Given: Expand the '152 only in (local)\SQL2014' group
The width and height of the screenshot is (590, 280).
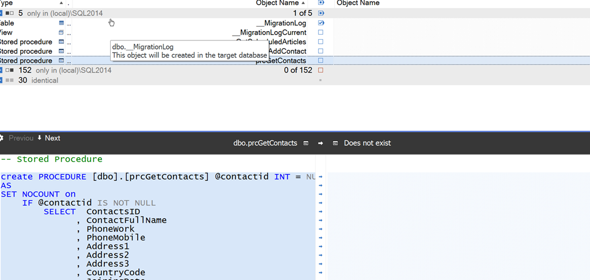Looking at the screenshot, I should pyautogui.click(x=2, y=70).
